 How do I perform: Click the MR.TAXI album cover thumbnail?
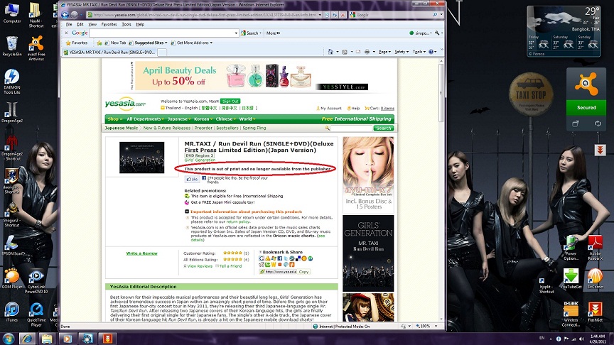[141, 158]
